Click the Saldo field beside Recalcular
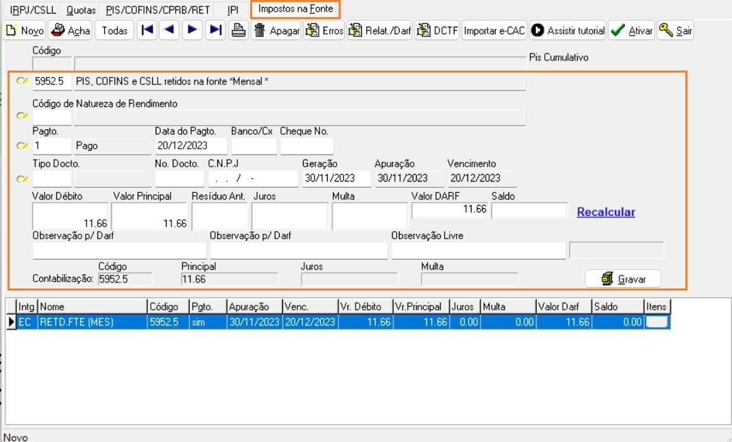732x442 pixels. coord(529,210)
